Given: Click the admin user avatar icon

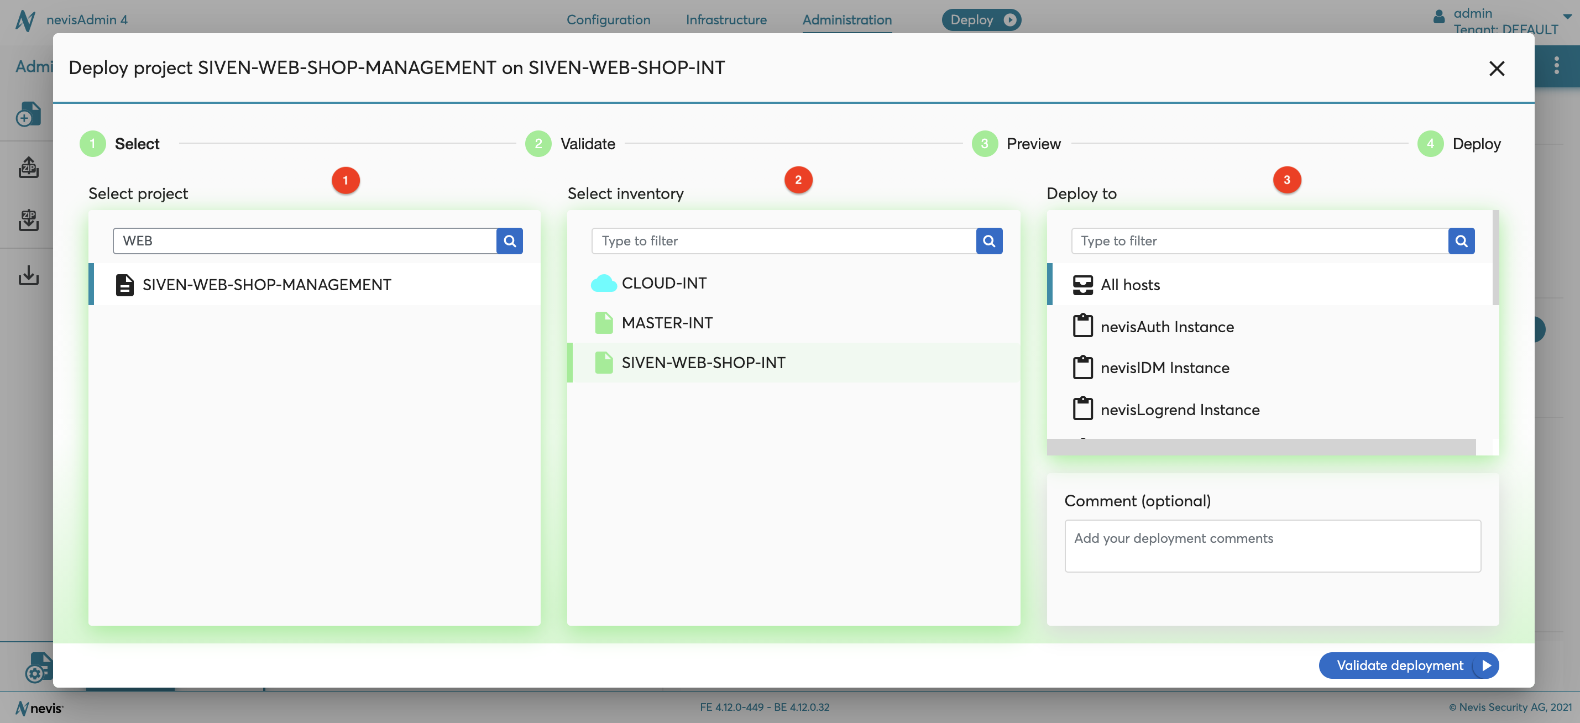Looking at the screenshot, I should (x=1439, y=17).
